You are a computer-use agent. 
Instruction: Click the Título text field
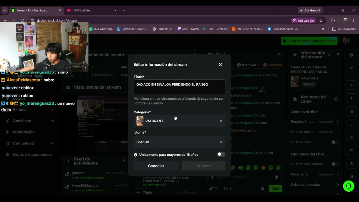179,87
